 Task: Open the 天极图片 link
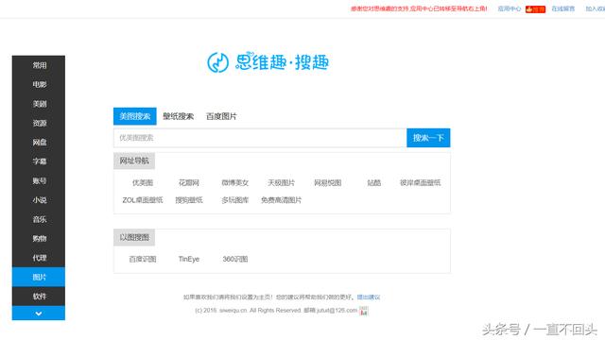click(x=282, y=182)
